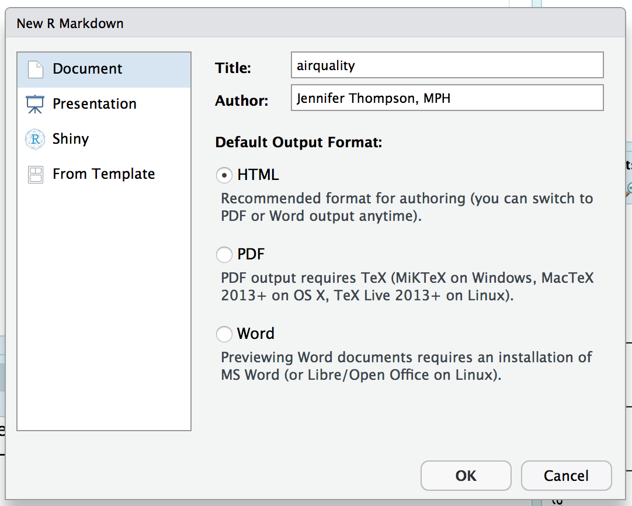This screenshot has height=506, width=632.
Task: Click the 'Title:' label
Action: coord(233,68)
